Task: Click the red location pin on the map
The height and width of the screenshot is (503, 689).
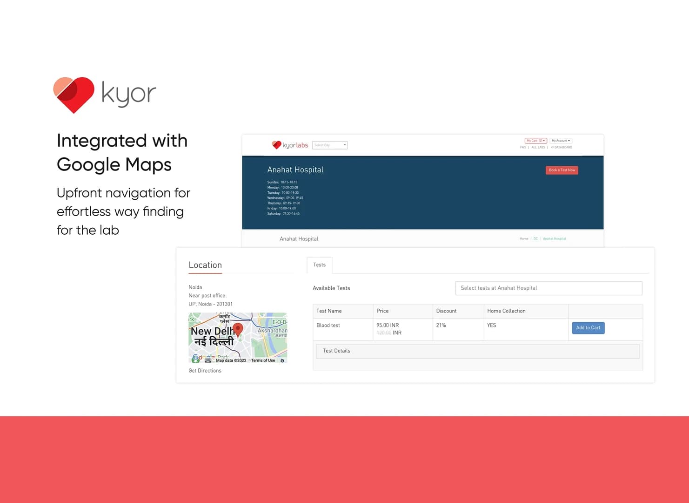Action: pyautogui.click(x=238, y=330)
